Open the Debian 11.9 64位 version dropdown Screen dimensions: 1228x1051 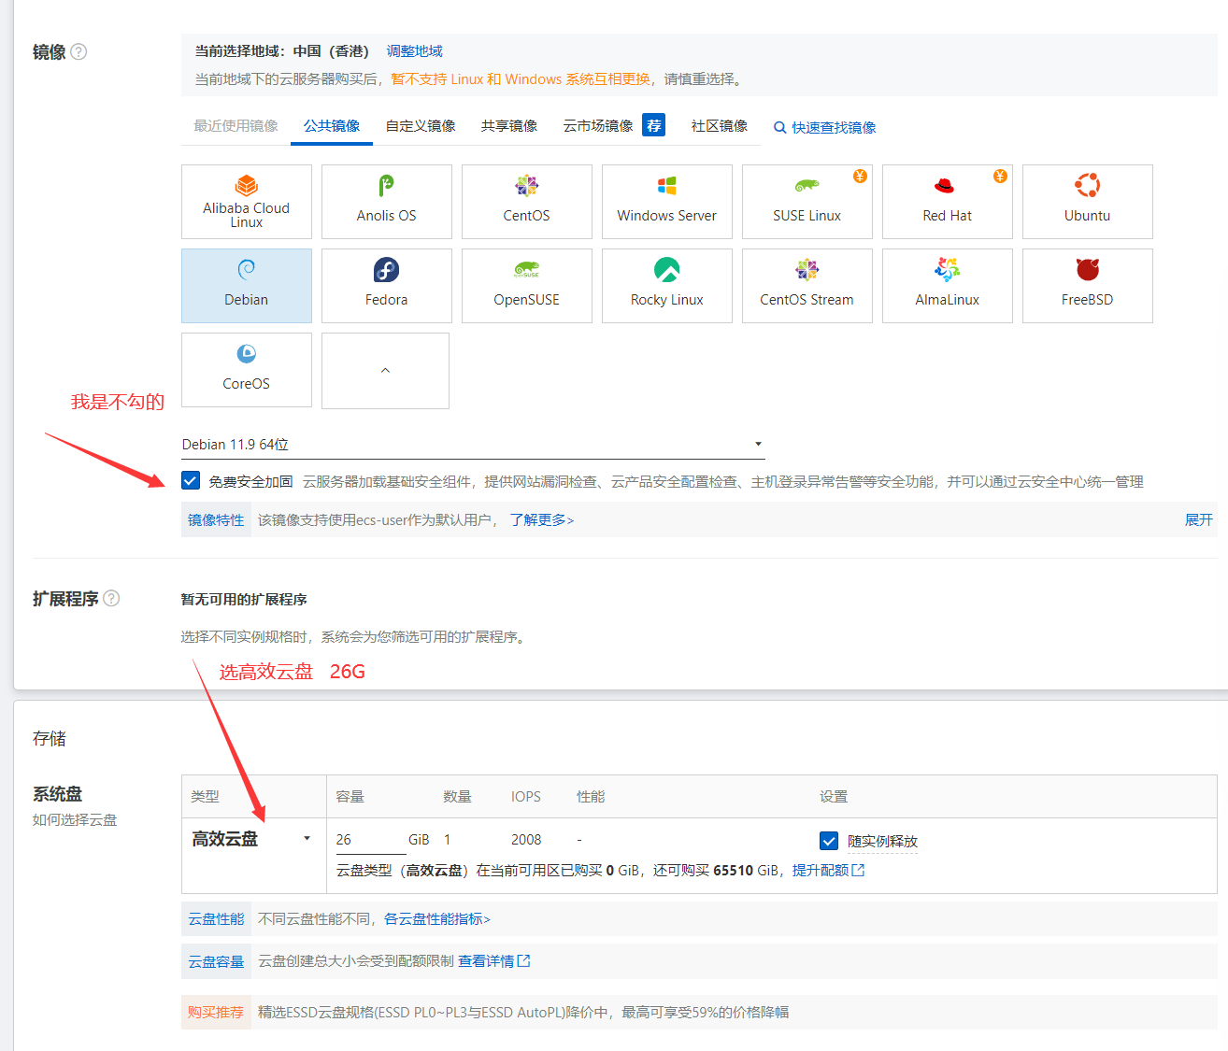click(x=473, y=445)
